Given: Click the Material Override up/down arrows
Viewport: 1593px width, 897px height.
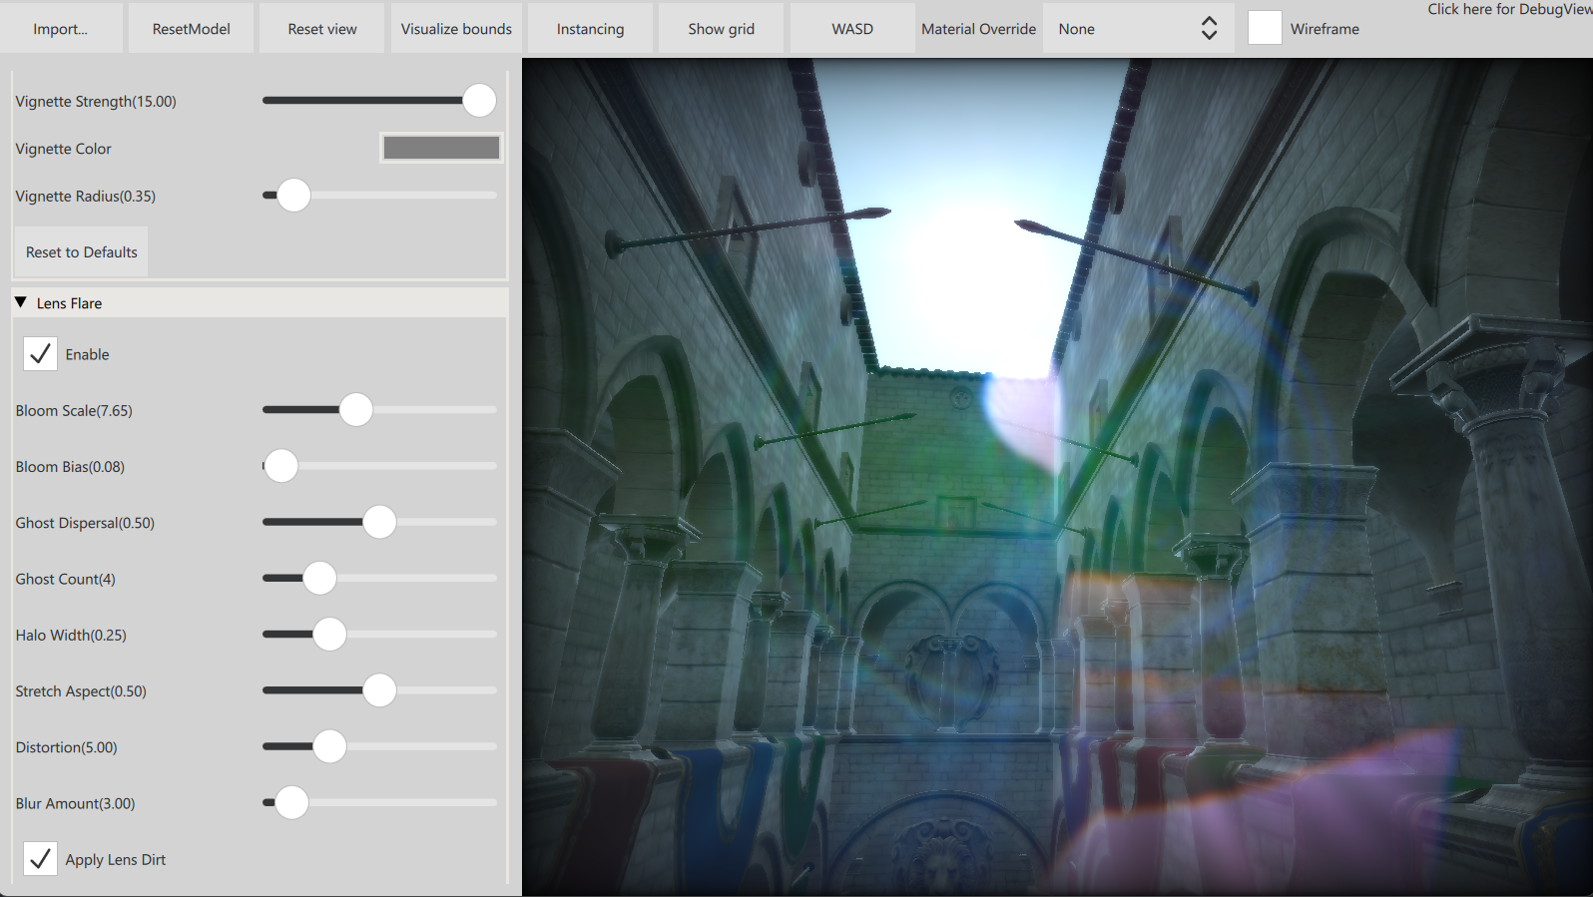Looking at the screenshot, I should click(x=1209, y=29).
